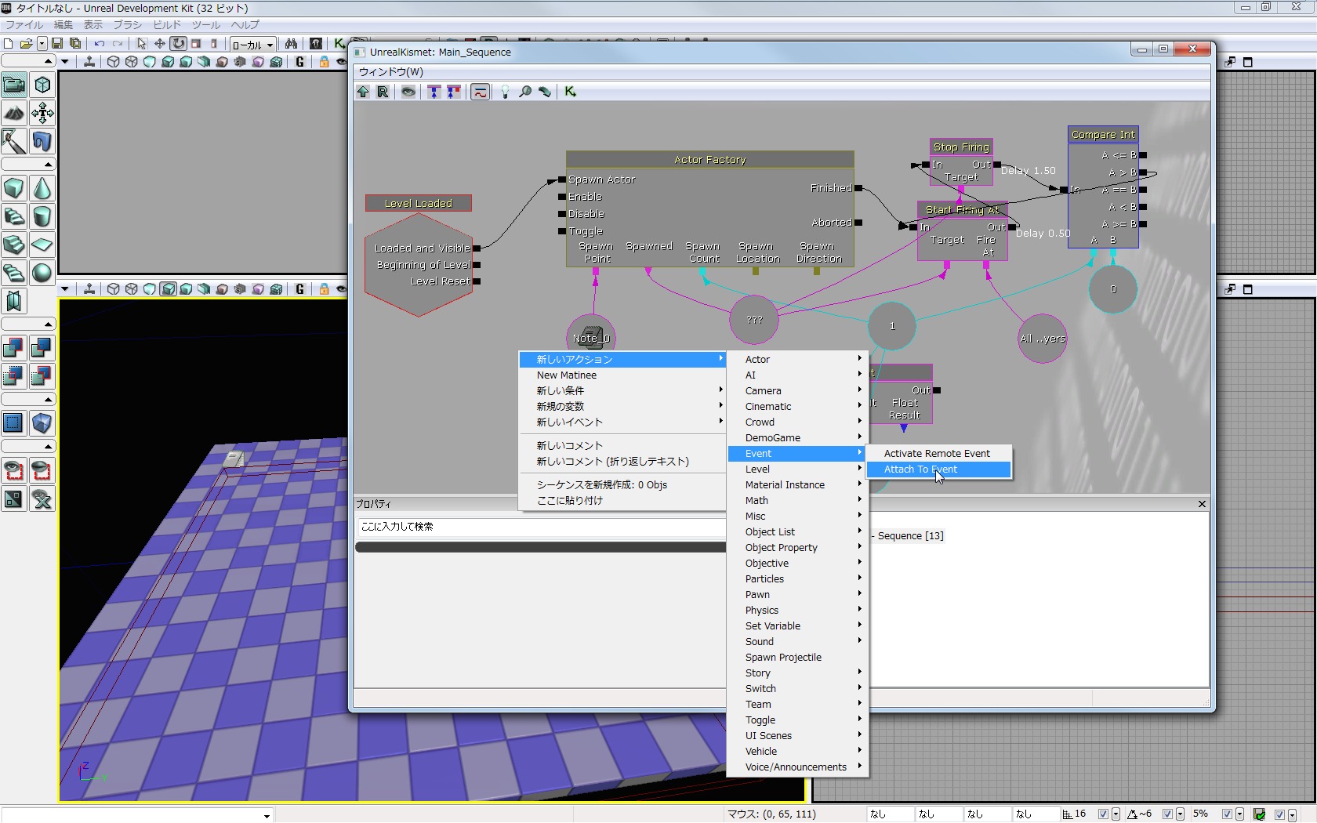The height and width of the screenshot is (823, 1317).
Task: Toggle the rotation snap checkbox in status bar
Action: click(x=1167, y=814)
